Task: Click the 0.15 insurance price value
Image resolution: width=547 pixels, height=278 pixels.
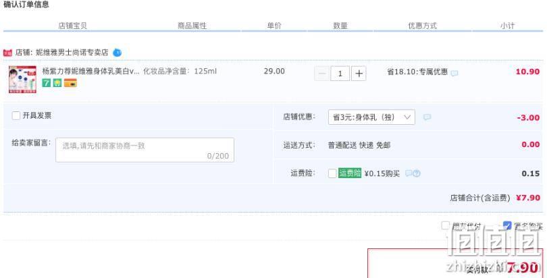Action: [x=531, y=173]
